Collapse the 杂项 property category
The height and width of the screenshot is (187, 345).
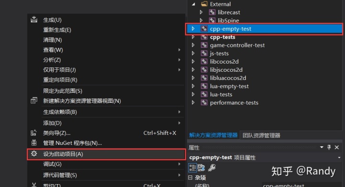pyautogui.click(x=190, y=177)
